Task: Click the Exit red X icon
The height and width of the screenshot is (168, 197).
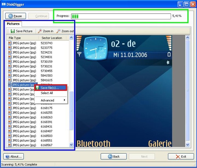Action: point(178,156)
